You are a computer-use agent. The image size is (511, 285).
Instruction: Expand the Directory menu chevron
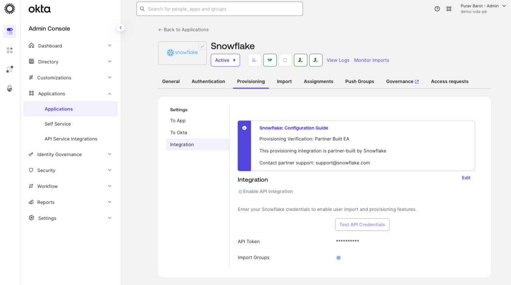point(110,61)
